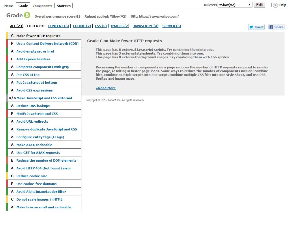Open the Components tab

[x=42, y=6]
